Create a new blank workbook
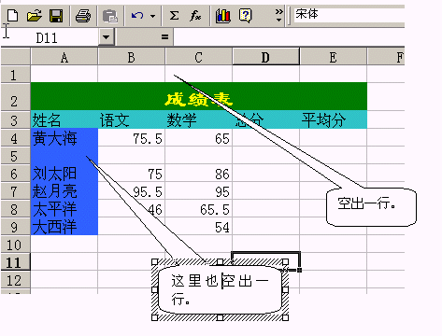Image resolution: width=442 pixels, height=336 pixels. (12, 16)
